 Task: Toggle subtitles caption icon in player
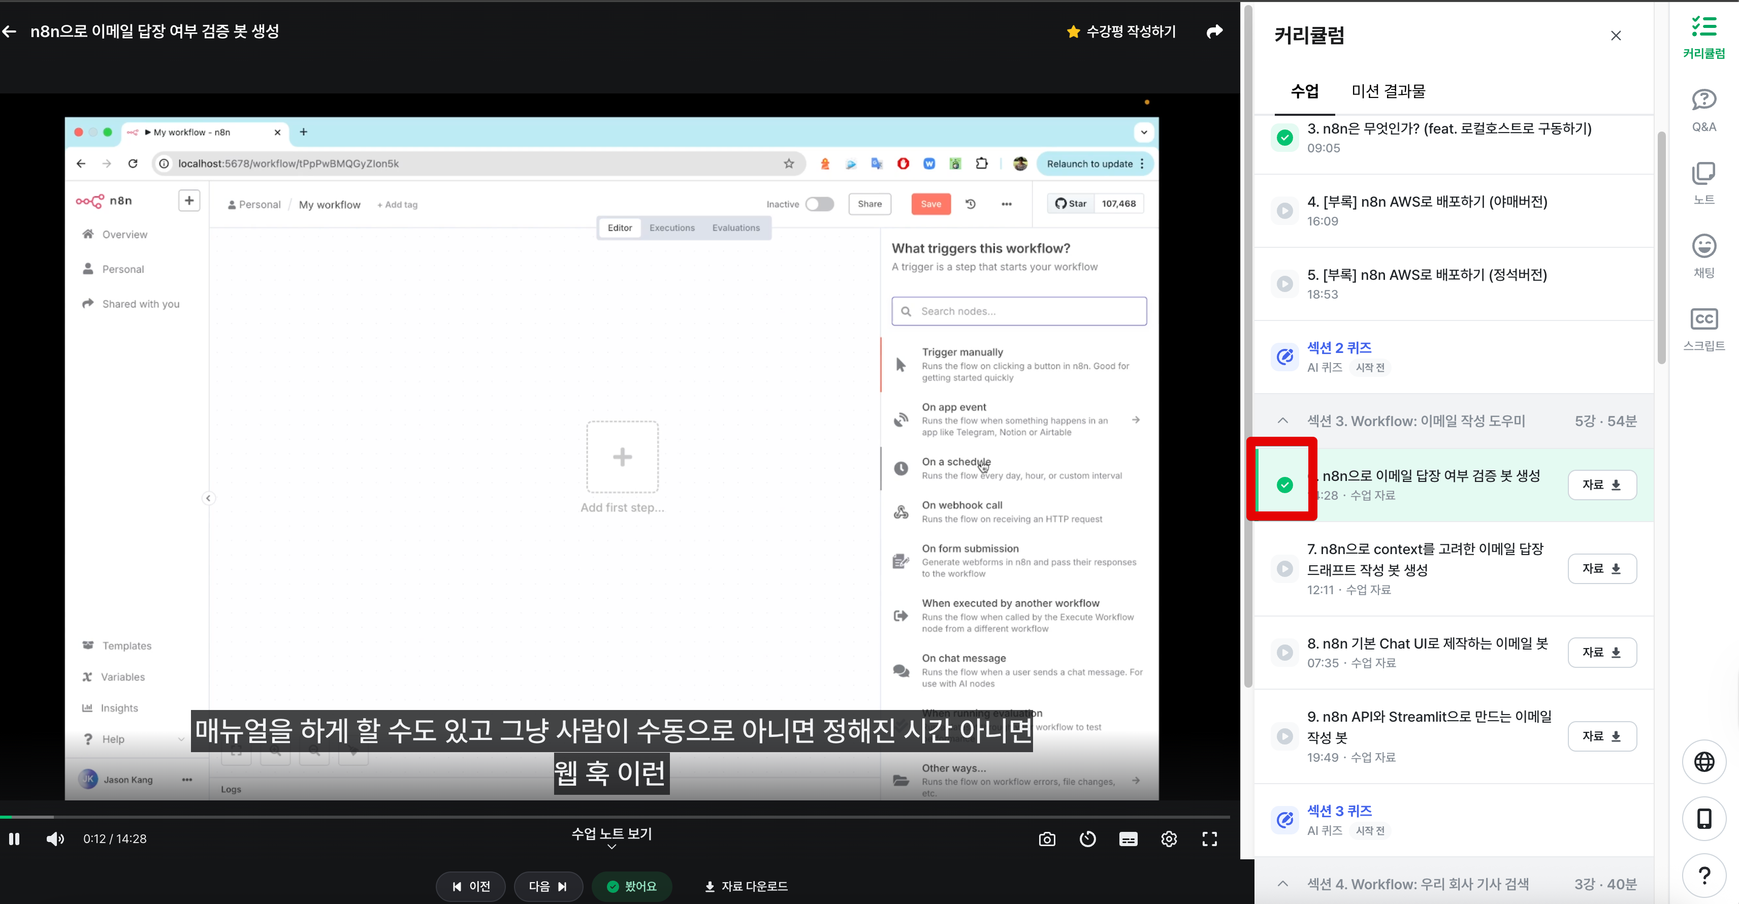pyautogui.click(x=1128, y=838)
